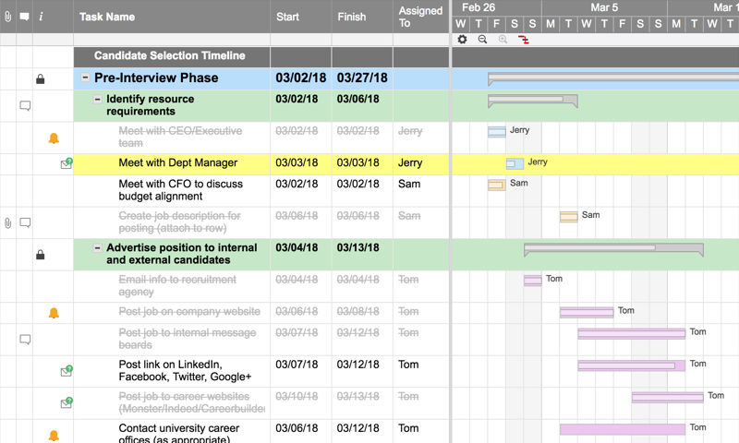Click the Assigned To column header
739x443 pixels.
420,17
